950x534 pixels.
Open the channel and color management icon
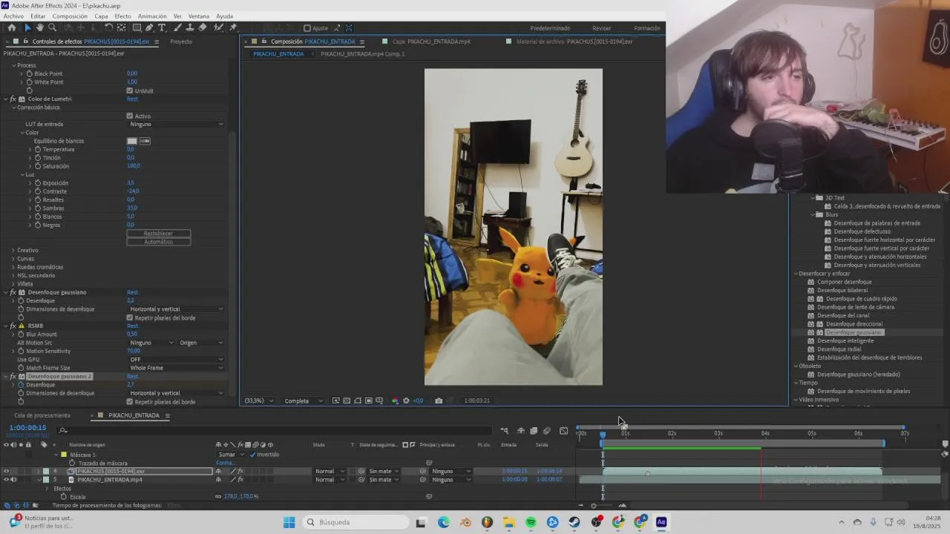coord(395,400)
